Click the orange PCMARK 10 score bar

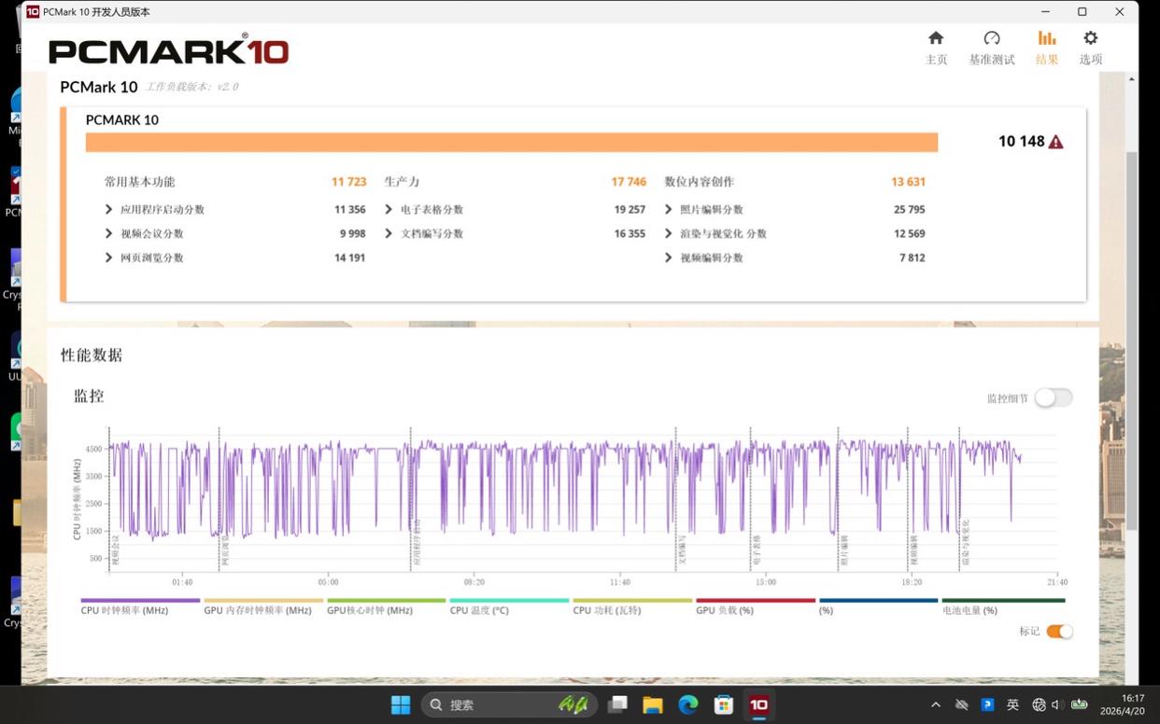512,142
